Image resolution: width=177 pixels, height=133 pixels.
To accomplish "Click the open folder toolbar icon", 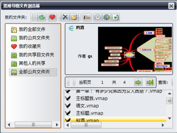I will (x=74, y=17).
